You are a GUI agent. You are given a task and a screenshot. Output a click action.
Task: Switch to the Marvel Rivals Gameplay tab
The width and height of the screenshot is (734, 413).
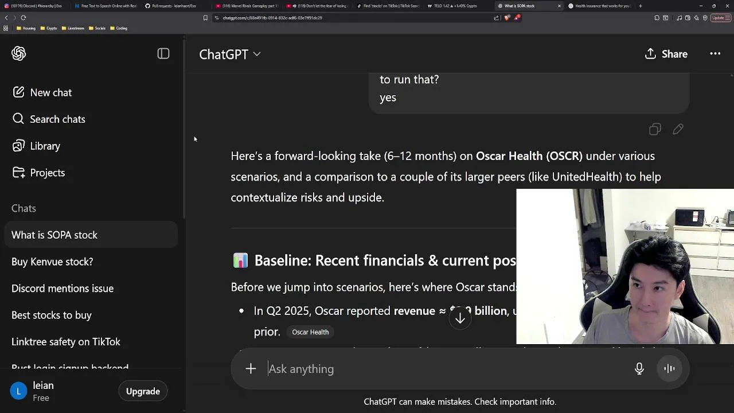coord(247,6)
